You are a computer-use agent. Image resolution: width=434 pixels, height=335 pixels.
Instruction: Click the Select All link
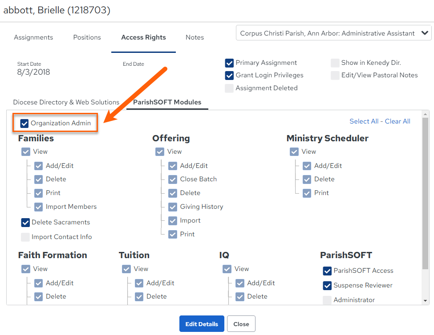point(364,121)
